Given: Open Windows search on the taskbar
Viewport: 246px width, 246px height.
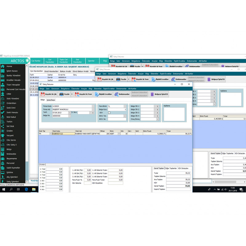Looking at the screenshot, I should click(11, 189).
